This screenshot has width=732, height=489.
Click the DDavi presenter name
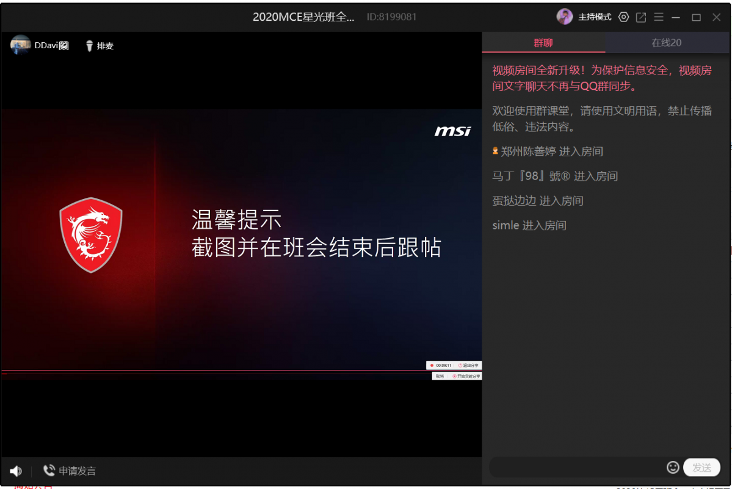pyautogui.click(x=51, y=45)
